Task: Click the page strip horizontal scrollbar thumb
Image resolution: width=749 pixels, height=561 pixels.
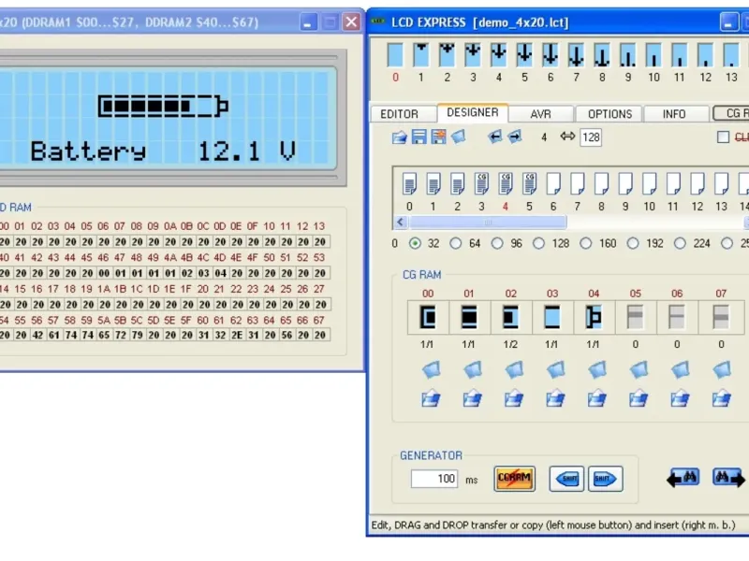Action: tap(488, 223)
